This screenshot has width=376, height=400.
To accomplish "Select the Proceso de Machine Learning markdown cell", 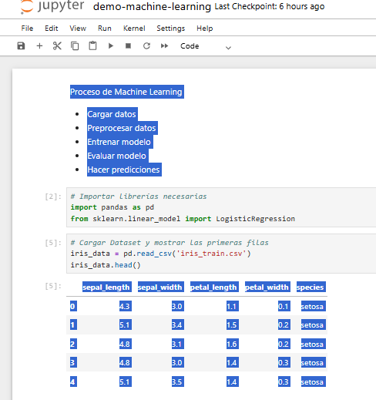I will point(127,92).
